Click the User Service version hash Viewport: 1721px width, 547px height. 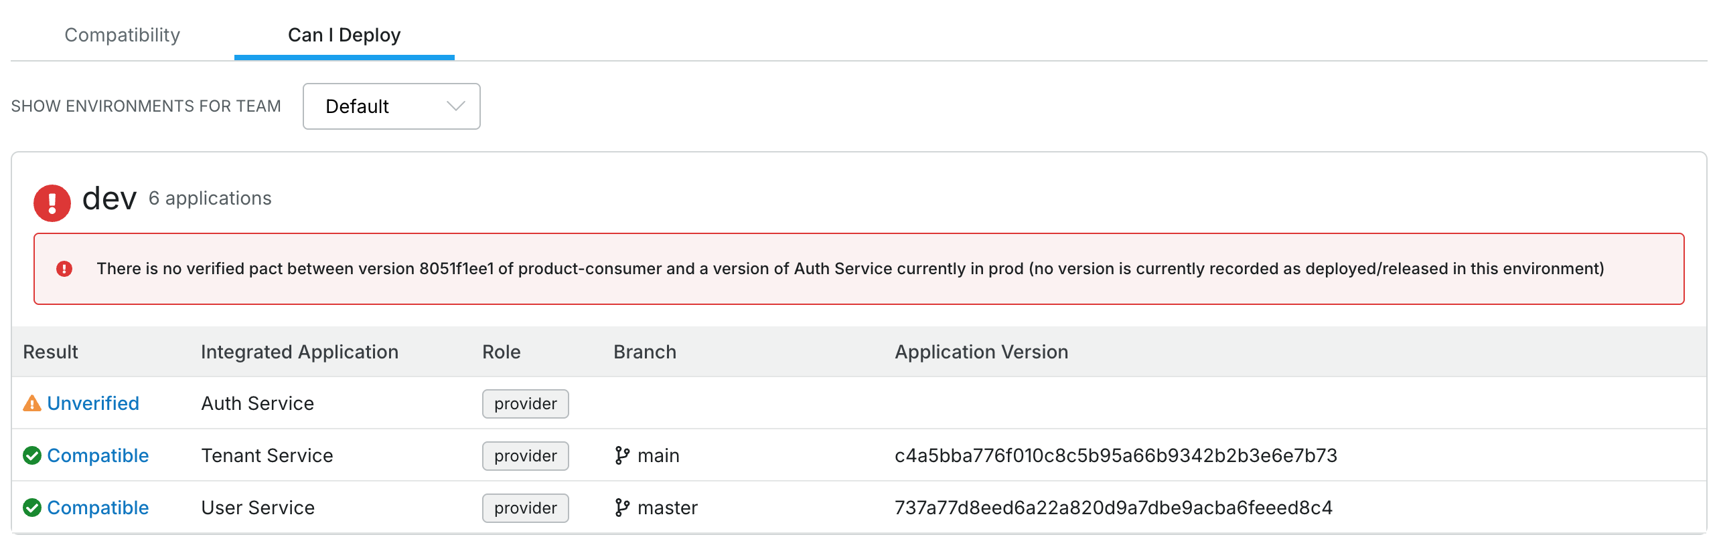(x=1113, y=508)
